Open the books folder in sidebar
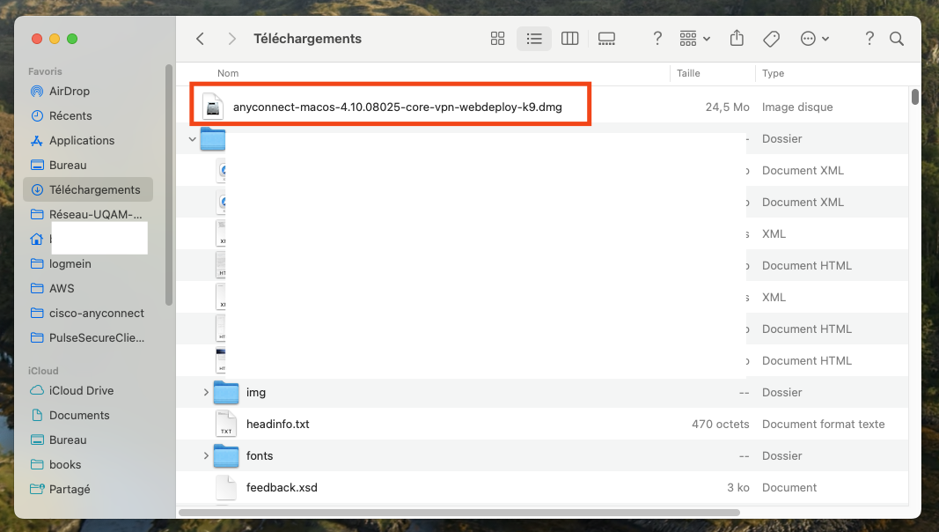The width and height of the screenshot is (939, 532). pyautogui.click(x=64, y=464)
